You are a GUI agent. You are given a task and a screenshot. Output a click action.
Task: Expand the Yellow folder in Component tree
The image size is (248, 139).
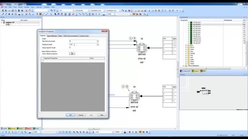coord(186,63)
